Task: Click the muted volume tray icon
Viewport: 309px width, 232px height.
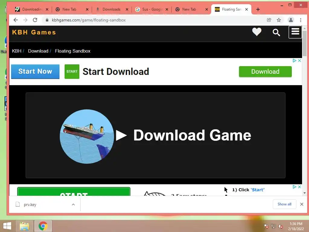Action: click(x=281, y=226)
